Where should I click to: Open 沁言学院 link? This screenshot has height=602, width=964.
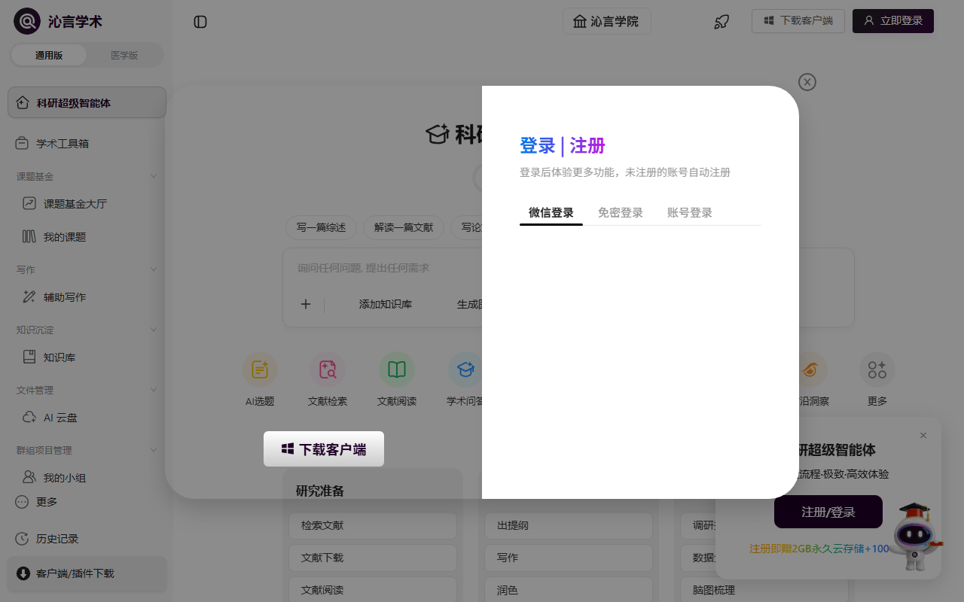(607, 21)
